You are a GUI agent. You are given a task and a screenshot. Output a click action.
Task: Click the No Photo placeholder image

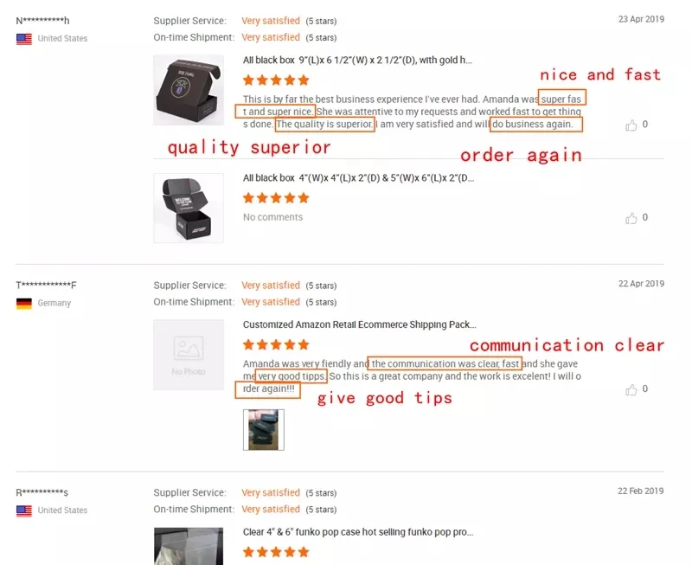pyautogui.click(x=189, y=355)
